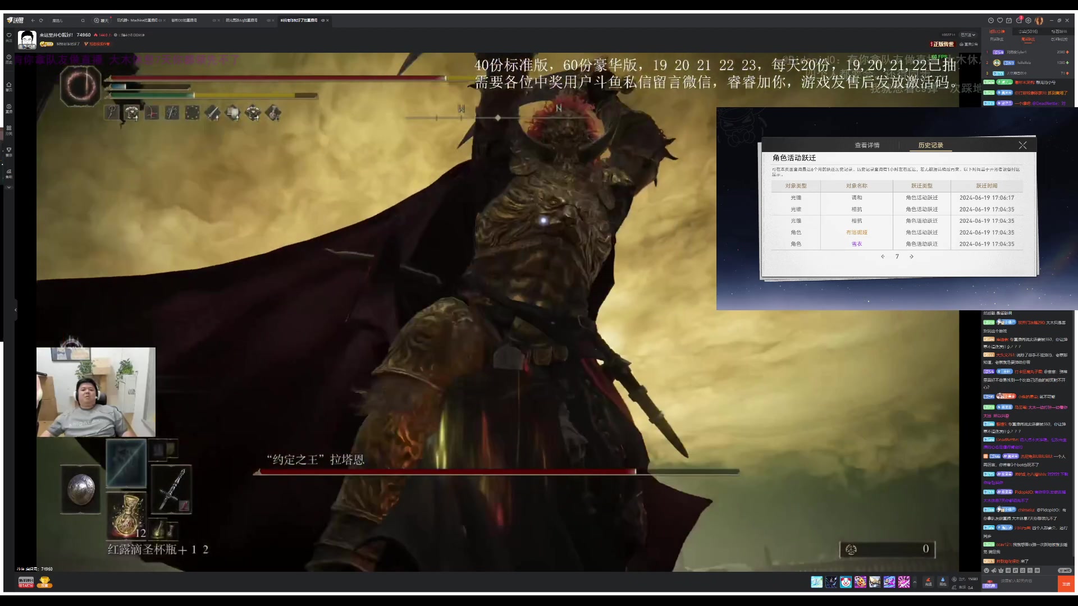This screenshot has width=1078, height=606.
Task: Switch popup to 历史记录 tab
Action: 930,145
